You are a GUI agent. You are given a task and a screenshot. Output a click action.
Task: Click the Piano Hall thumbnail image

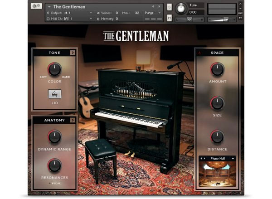(x=217, y=174)
